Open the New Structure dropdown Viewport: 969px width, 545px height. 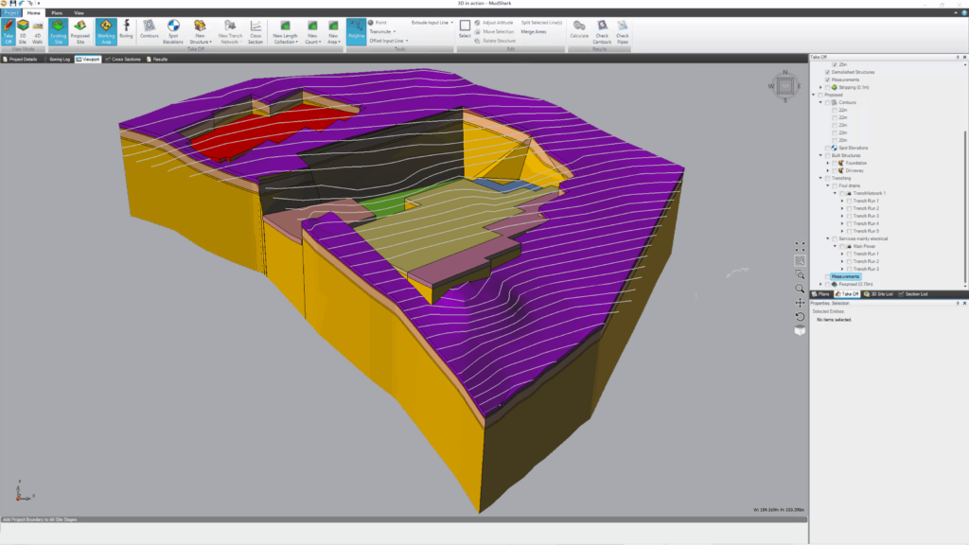(200, 32)
